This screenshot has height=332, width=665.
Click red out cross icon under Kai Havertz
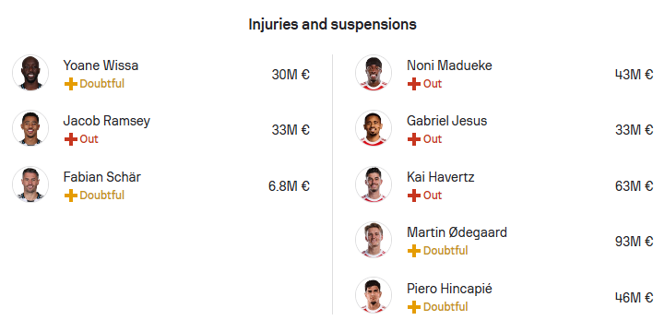coord(414,196)
